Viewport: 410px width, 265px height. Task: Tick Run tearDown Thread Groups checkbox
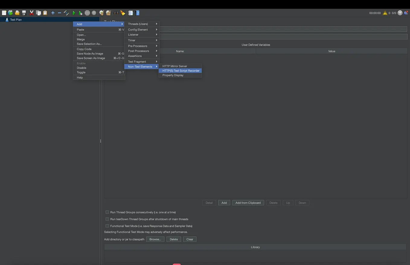coord(107,219)
